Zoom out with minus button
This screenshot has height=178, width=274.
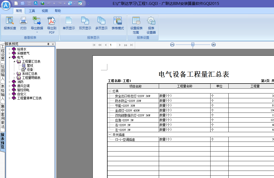172,45
